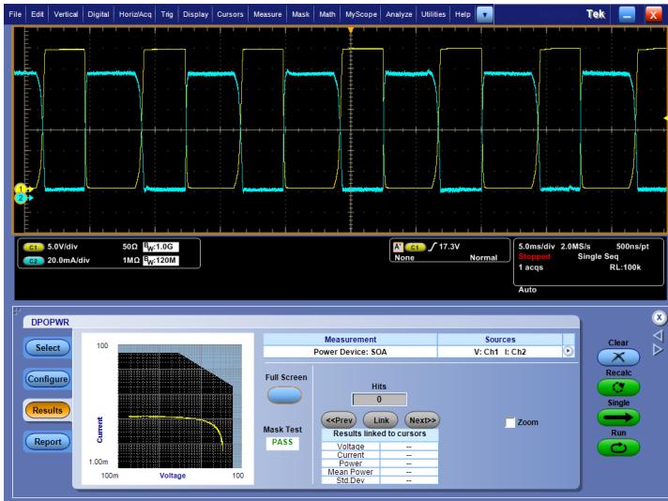Screen dimensions: 668x501
Task: Click the upper triangle panel arrow
Action: tap(659, 336)
